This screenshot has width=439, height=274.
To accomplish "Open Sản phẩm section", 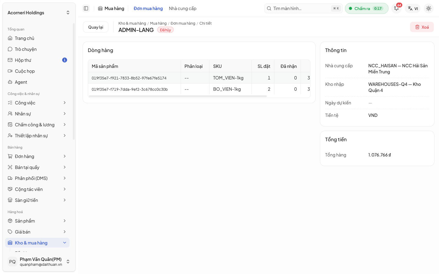I will click(37, 221).
